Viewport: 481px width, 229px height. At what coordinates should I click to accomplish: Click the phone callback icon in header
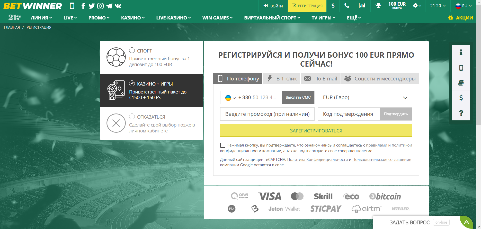pyautogui.click(x=347, y=6)
